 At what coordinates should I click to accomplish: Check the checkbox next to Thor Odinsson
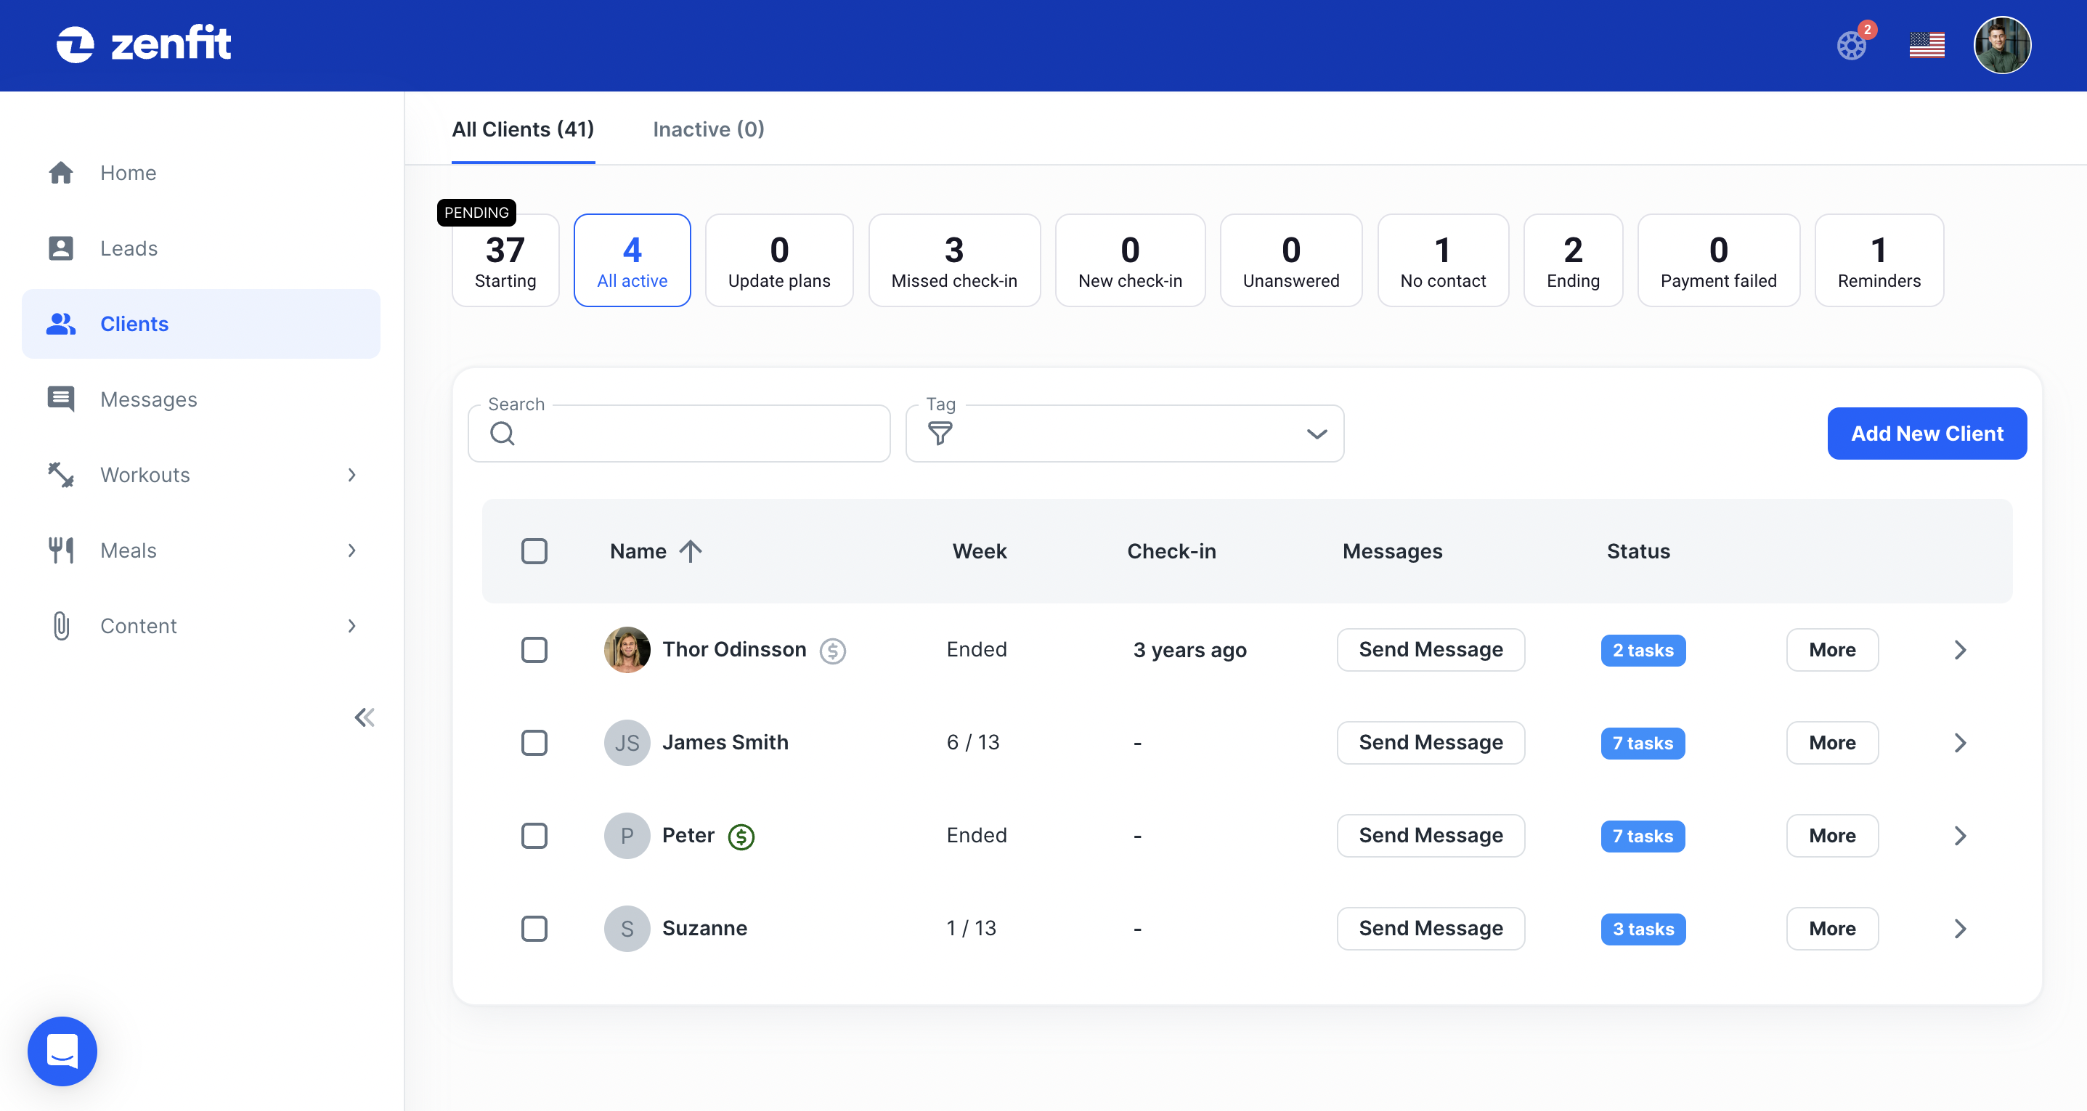(534, 649)
